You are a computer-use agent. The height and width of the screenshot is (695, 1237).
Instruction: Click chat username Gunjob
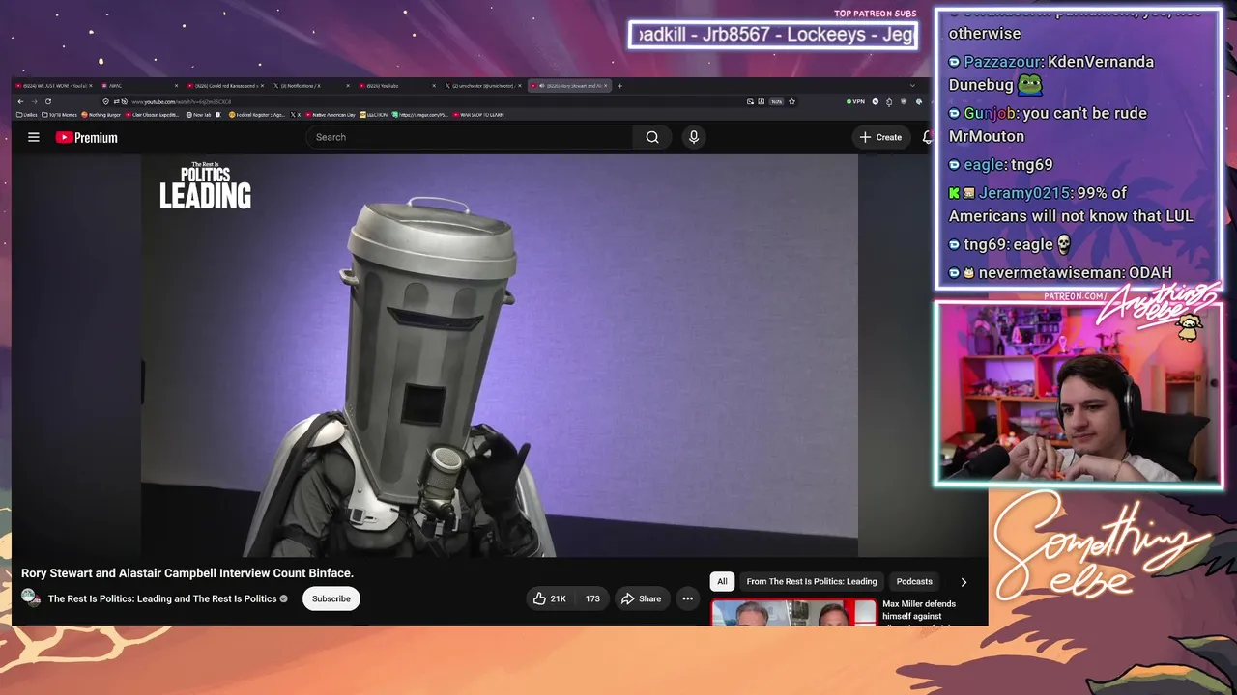[x=990, y=113]
